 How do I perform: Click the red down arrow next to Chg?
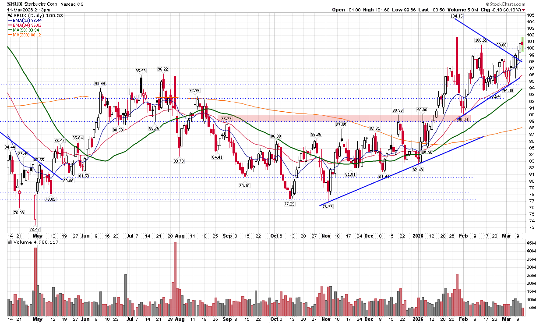click(523, 10)
